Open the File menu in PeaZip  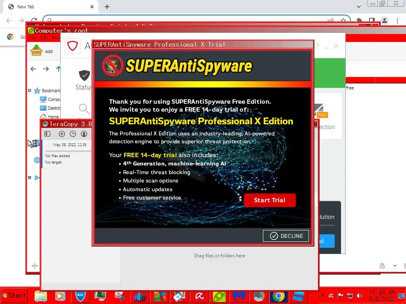pos(33,38)
